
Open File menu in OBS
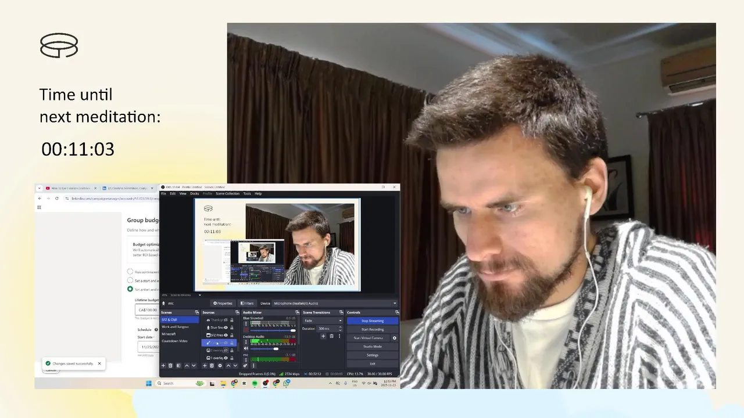coord(163,193)
